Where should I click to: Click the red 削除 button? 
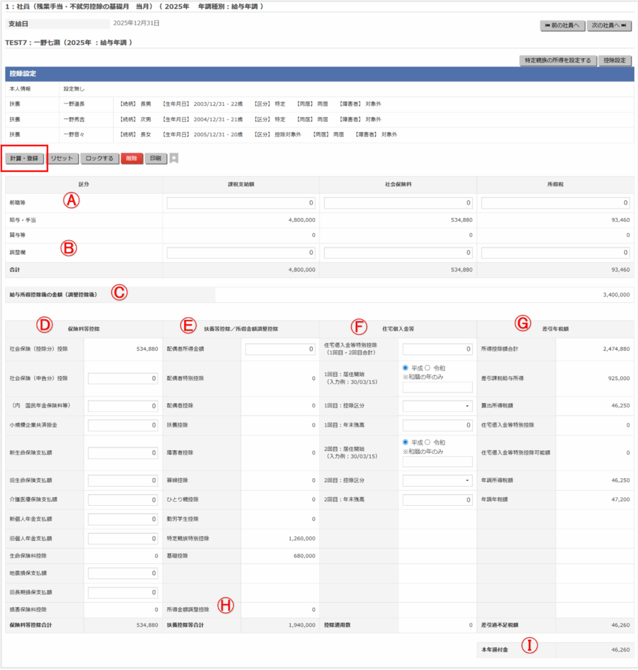(132, 158)
